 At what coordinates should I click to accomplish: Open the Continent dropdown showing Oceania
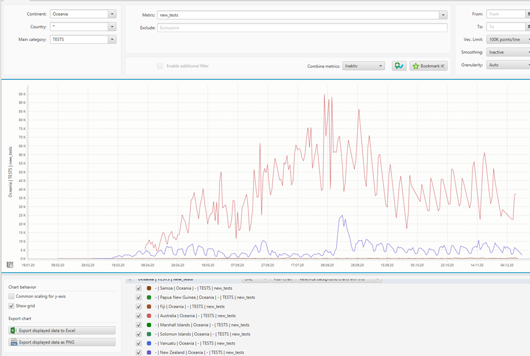(x=112, y=14)
